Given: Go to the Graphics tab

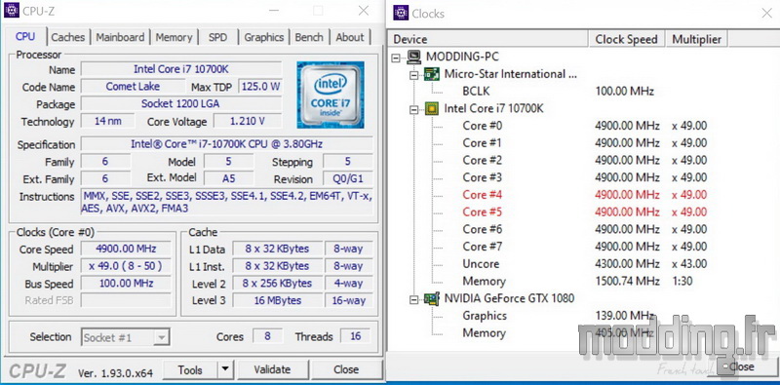Looking at the screenshot, I should point(263,37).
